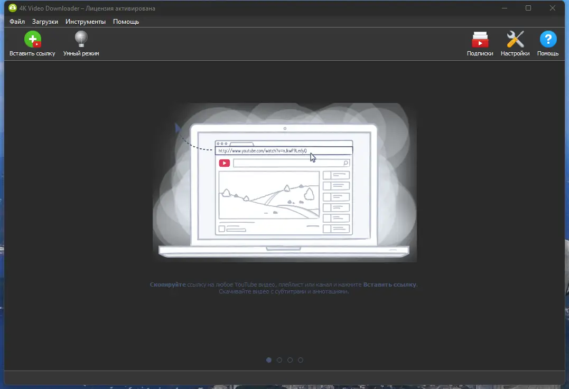Viewport: 569px width, 389px height.
Task: Click the Paste Link (Вставить ссылку) icon
Action: (32, 39)
